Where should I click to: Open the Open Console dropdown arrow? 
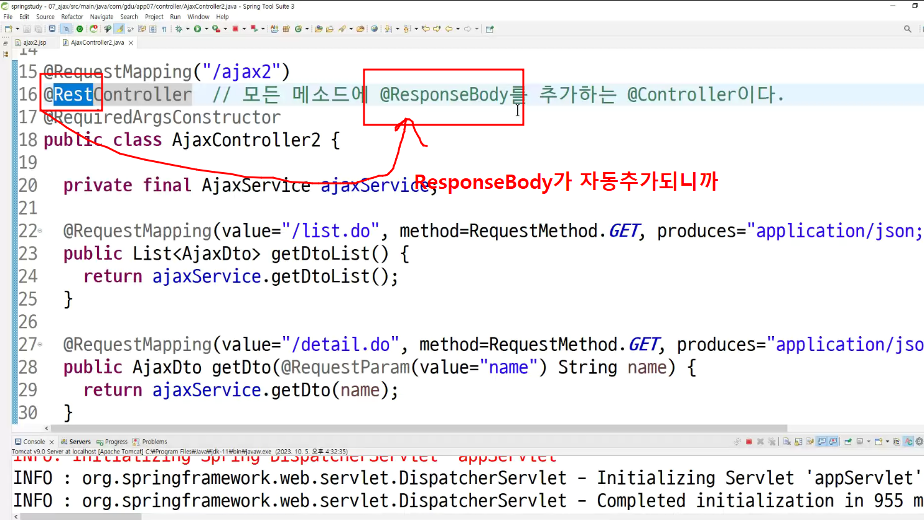[887, 442]
